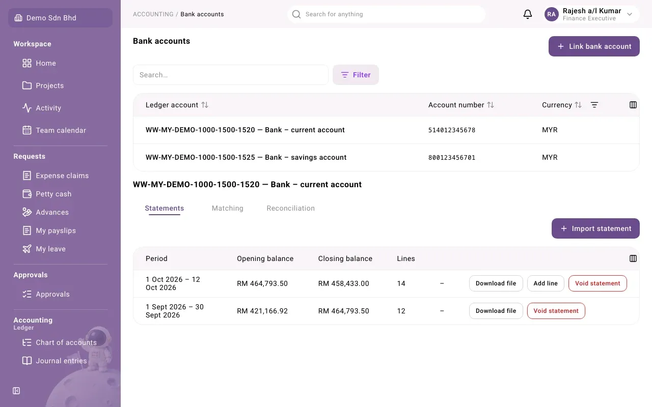Click closing balance RM 458,433.00
Viewport: 652px width, 407px height.
point(344,283)
